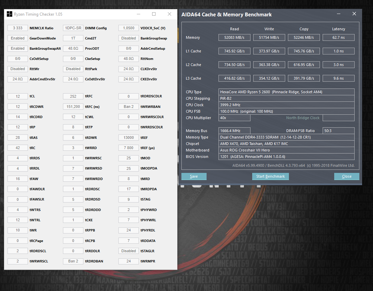This screenshot has height=291, width=373.
Task: Click the CPU Clock 3999.2 MHz field
Action: click(287, 105)
